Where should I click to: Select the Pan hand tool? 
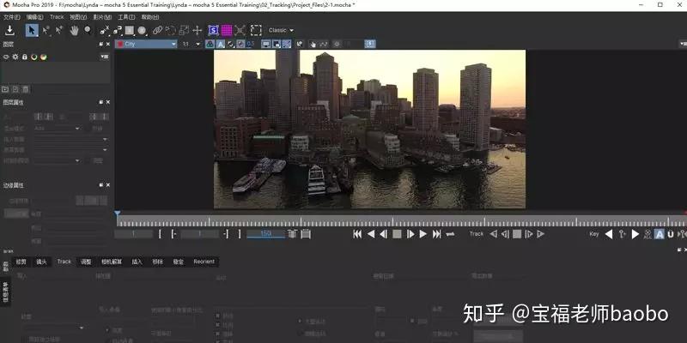tap(74, 30)
